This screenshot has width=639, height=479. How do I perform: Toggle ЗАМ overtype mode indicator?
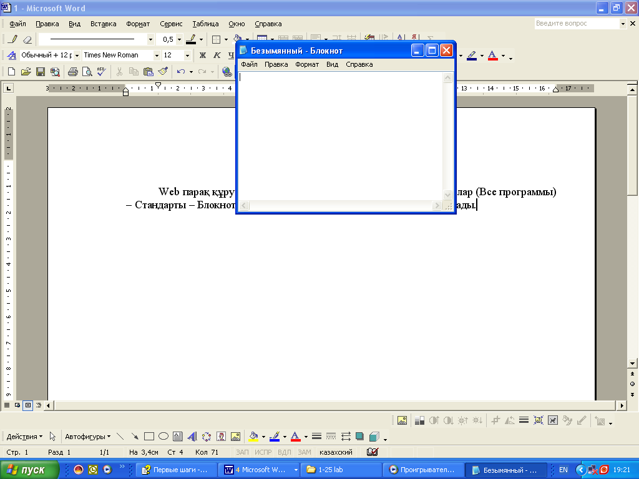coord(305,452)
